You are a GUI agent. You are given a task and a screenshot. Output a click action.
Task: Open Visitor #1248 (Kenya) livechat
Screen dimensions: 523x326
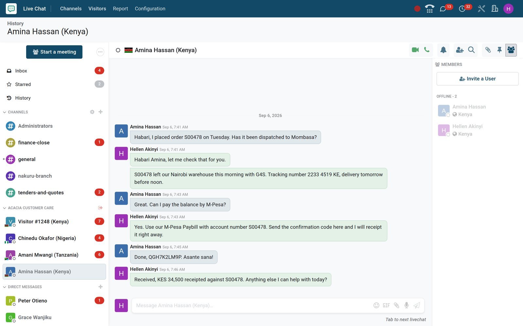pyautogui.click(x=54, y=221)
